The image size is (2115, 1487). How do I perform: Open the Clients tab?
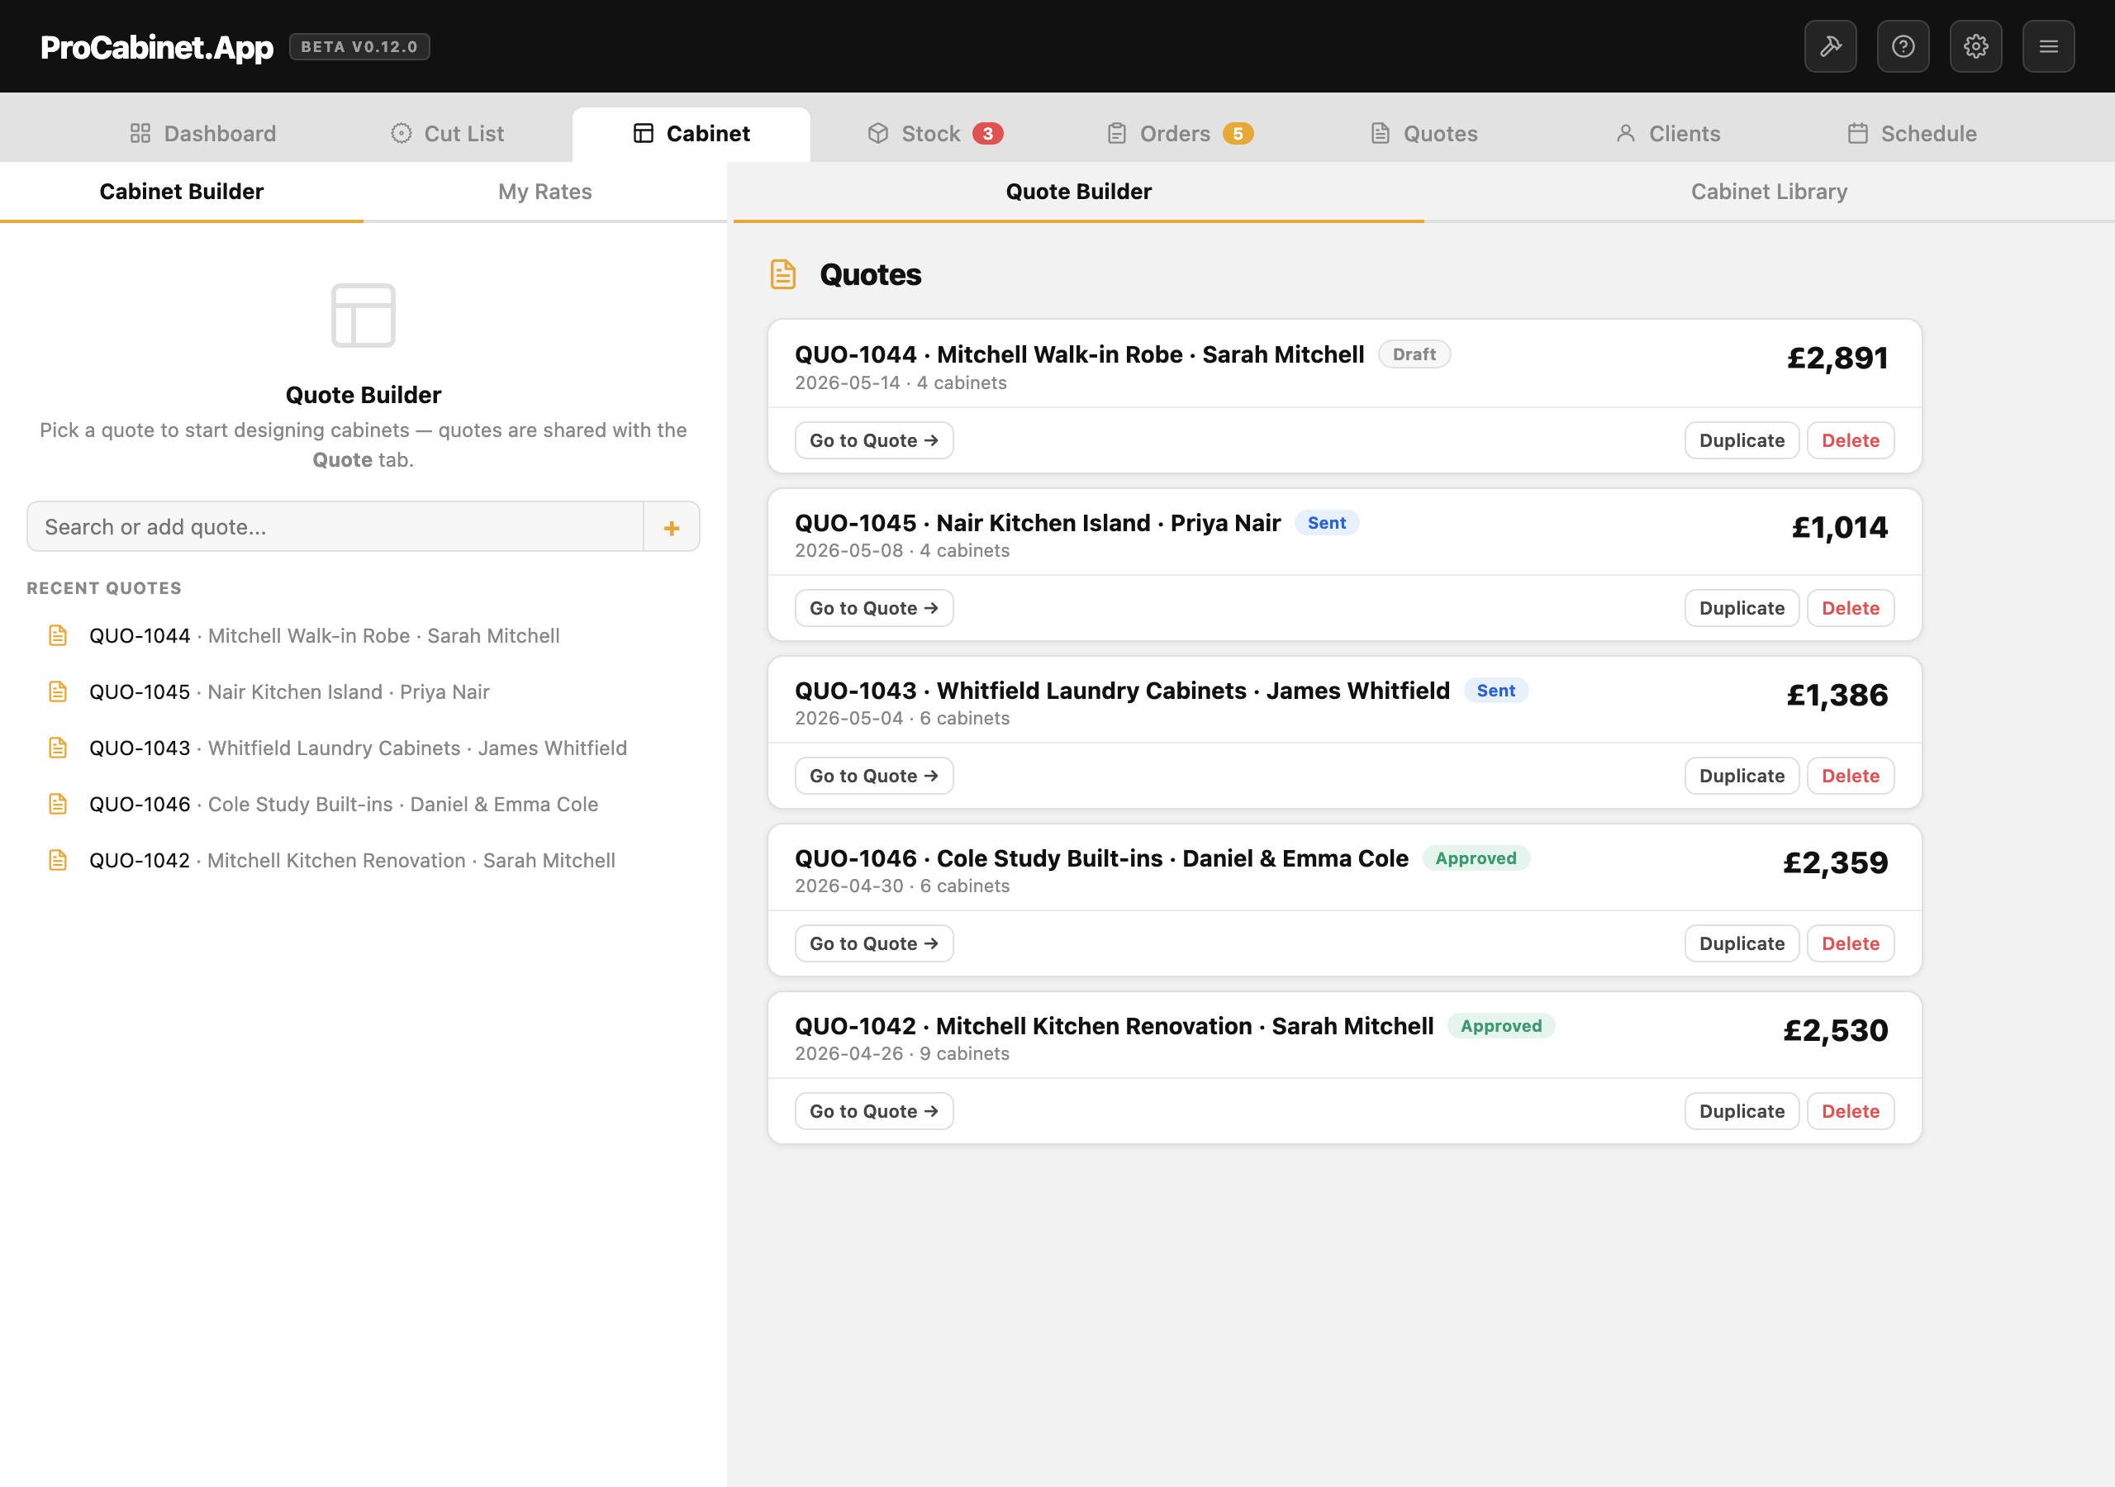click(1668, 134)
